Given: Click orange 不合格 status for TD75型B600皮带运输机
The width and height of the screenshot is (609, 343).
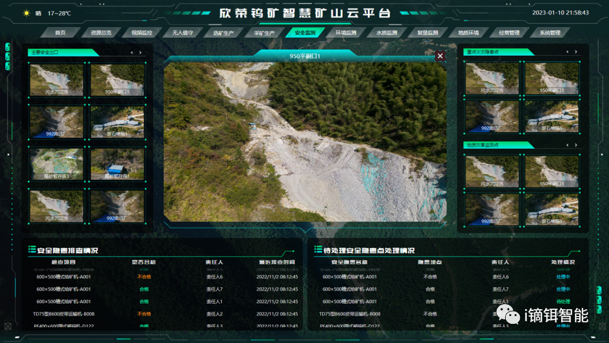Looking at the screenshot, I should [x=144, y=314].
